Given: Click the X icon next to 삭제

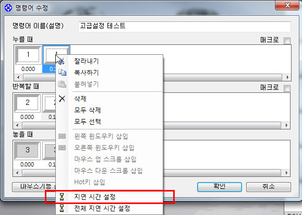Looking at the screenshot, I should point(62,99).
